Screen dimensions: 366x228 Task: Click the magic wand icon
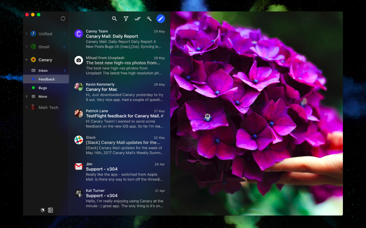click(149, 19)
